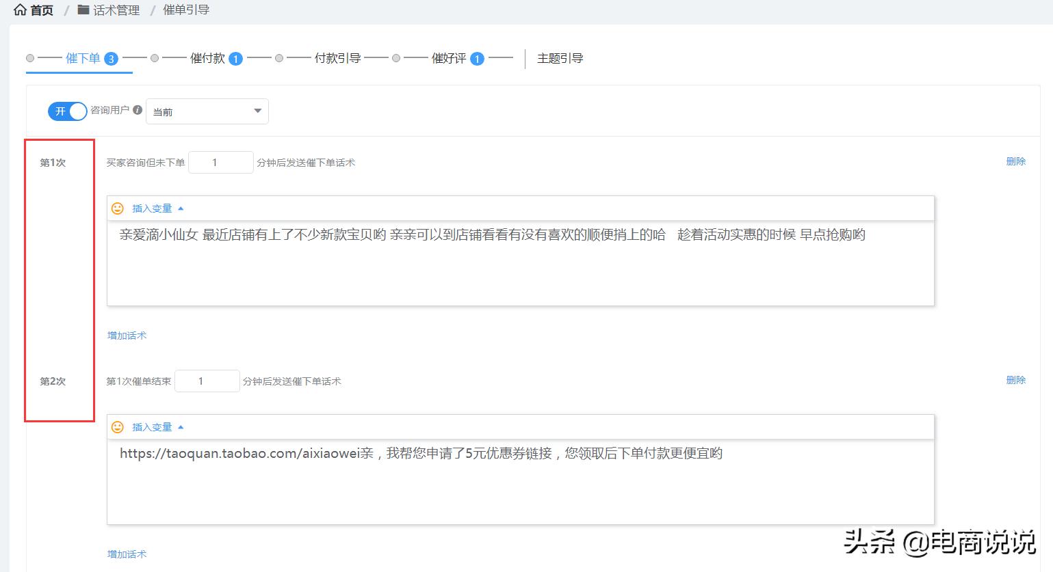The width and height of the screenshot is (1053, 572).
Task: Focus the minutes field after 买家咨询但未下单
Action: pyautogui.click(x=220, y=163)
